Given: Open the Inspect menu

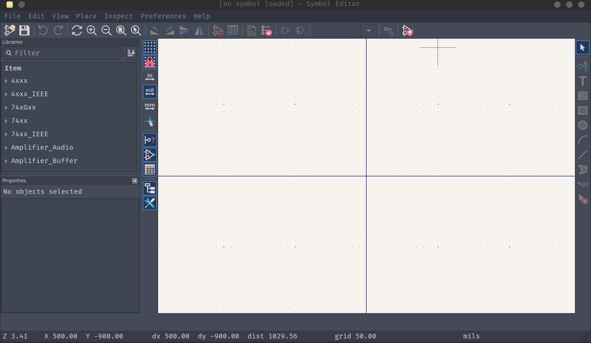Looking at the screenshot, I should coord(118,16).
